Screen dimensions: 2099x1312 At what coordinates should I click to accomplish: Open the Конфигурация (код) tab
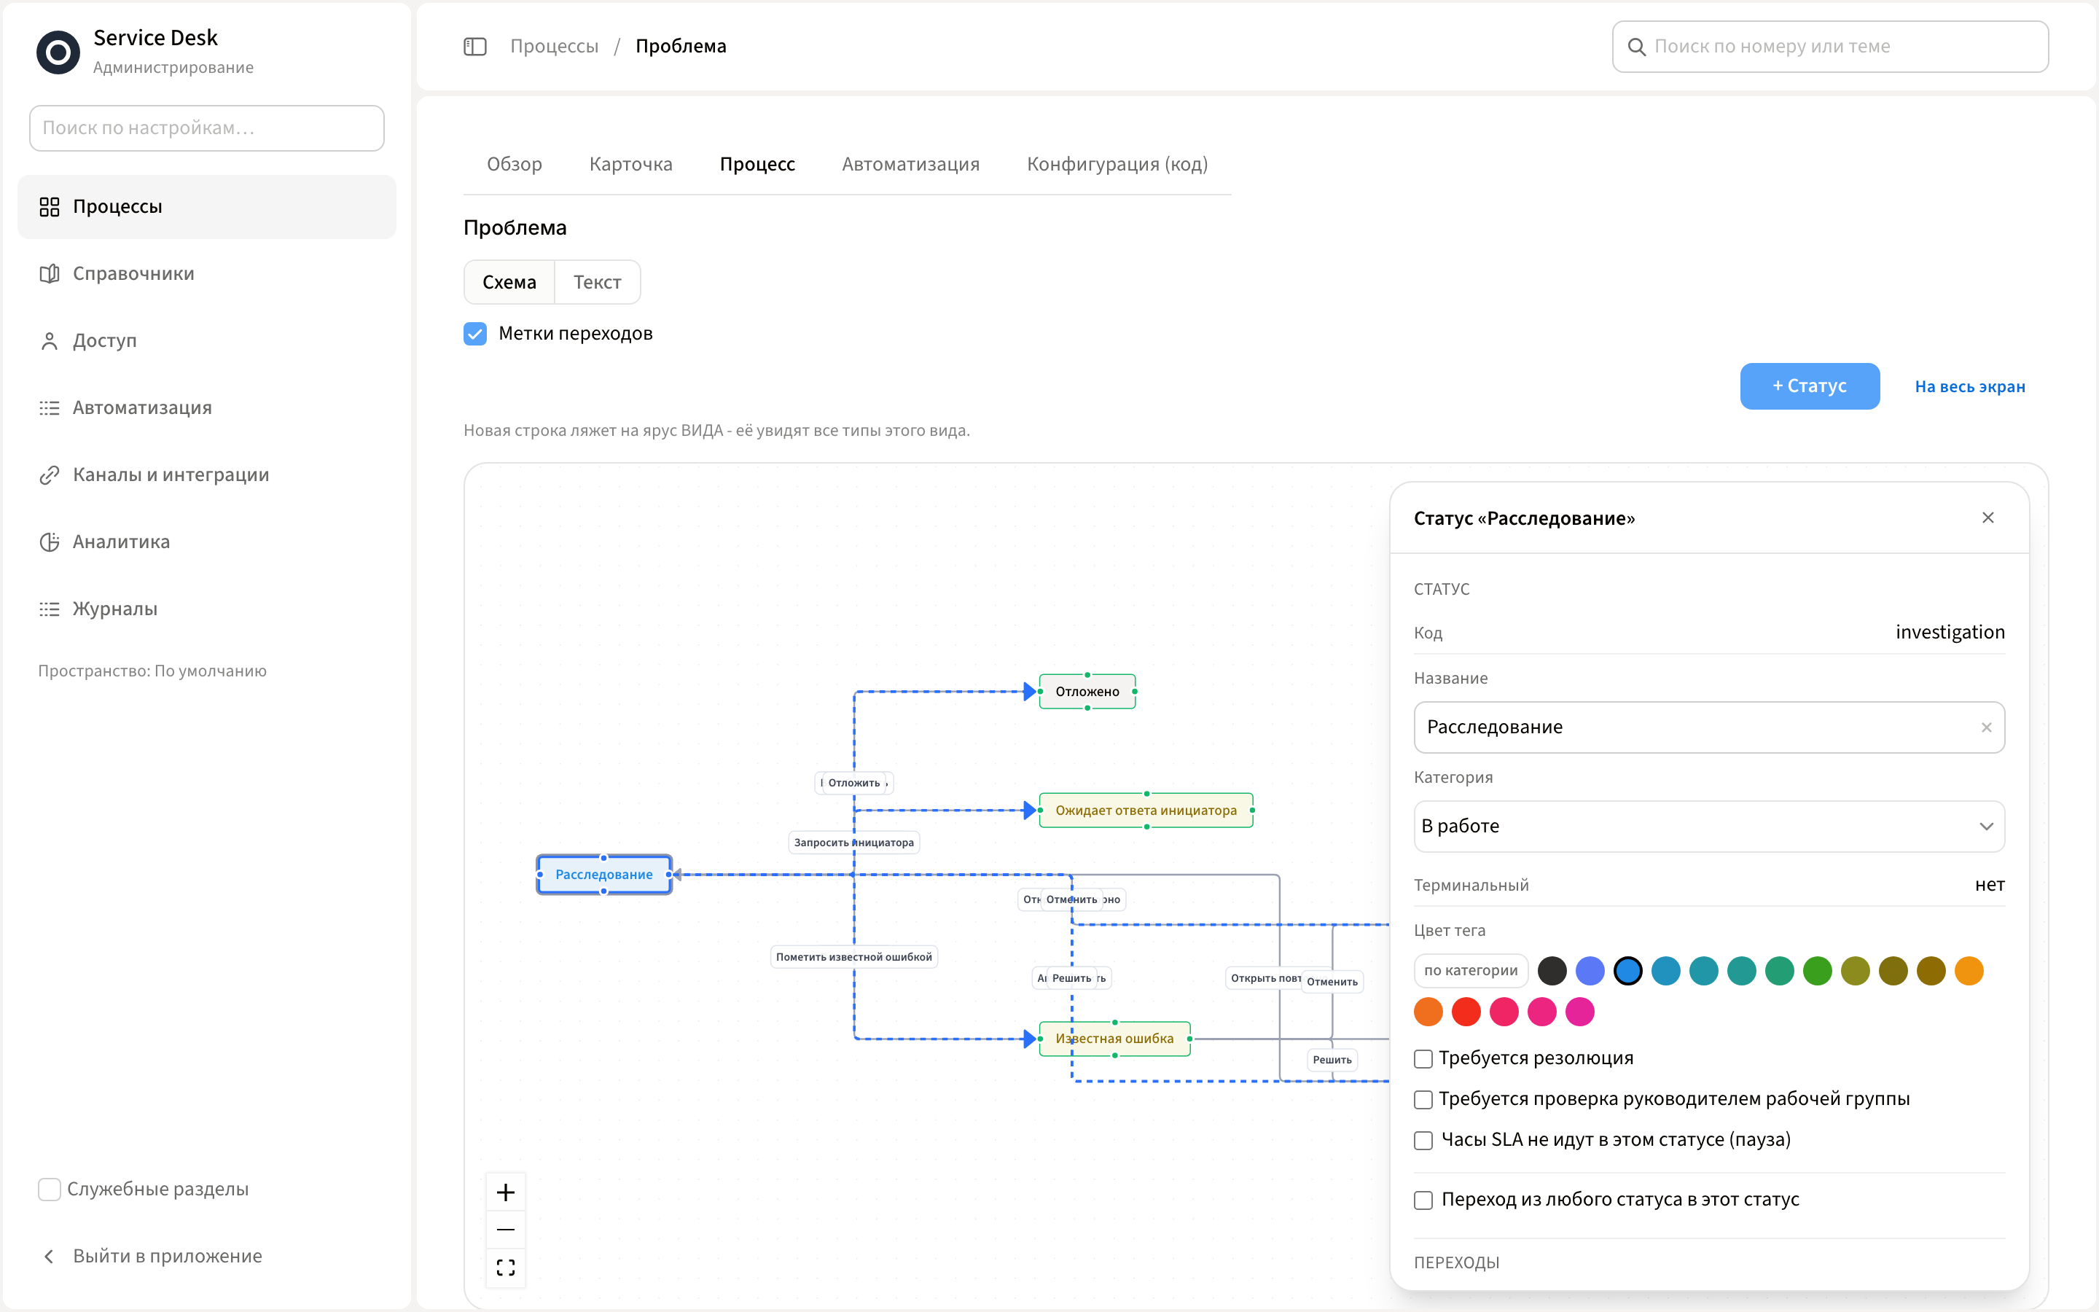click(x=1117, y=164)
